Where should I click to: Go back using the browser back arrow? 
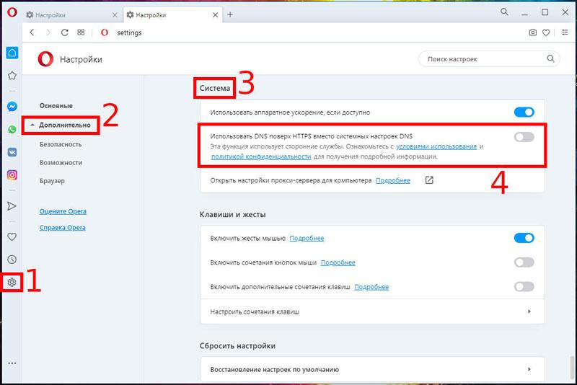[x=32, y=32]
